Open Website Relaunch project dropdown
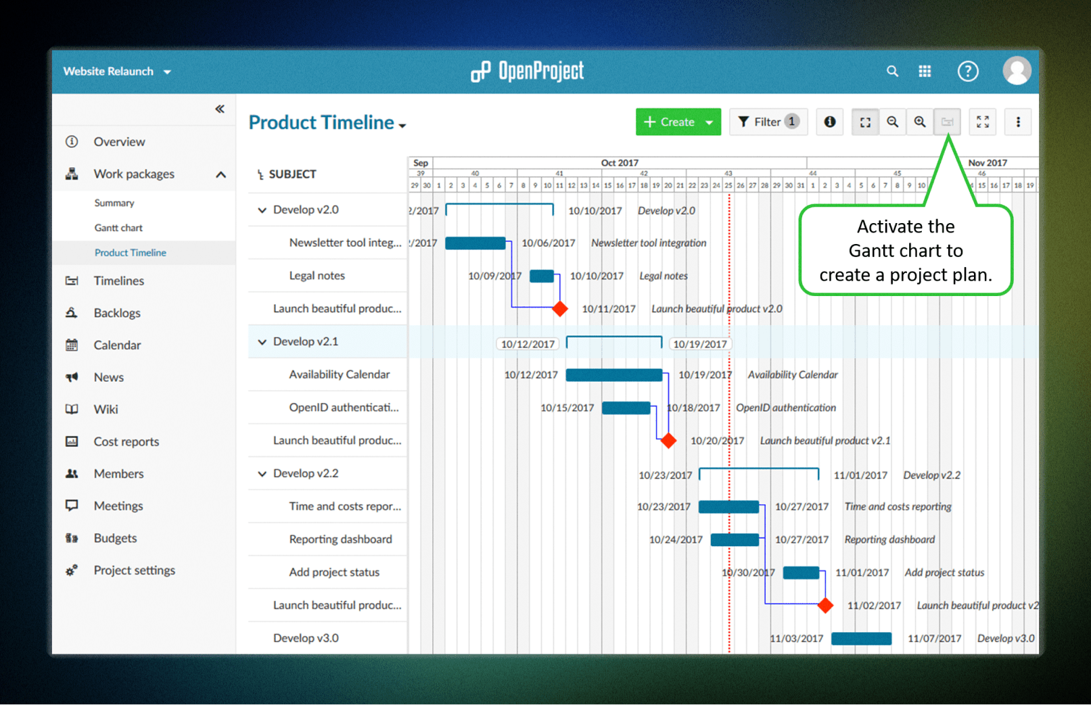The image size is (1091, 705). tap(117, 71)
